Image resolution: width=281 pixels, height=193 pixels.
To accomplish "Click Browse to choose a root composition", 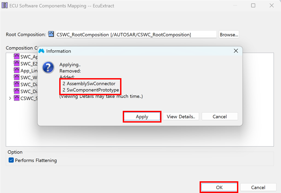I will [x=229, y=35].
